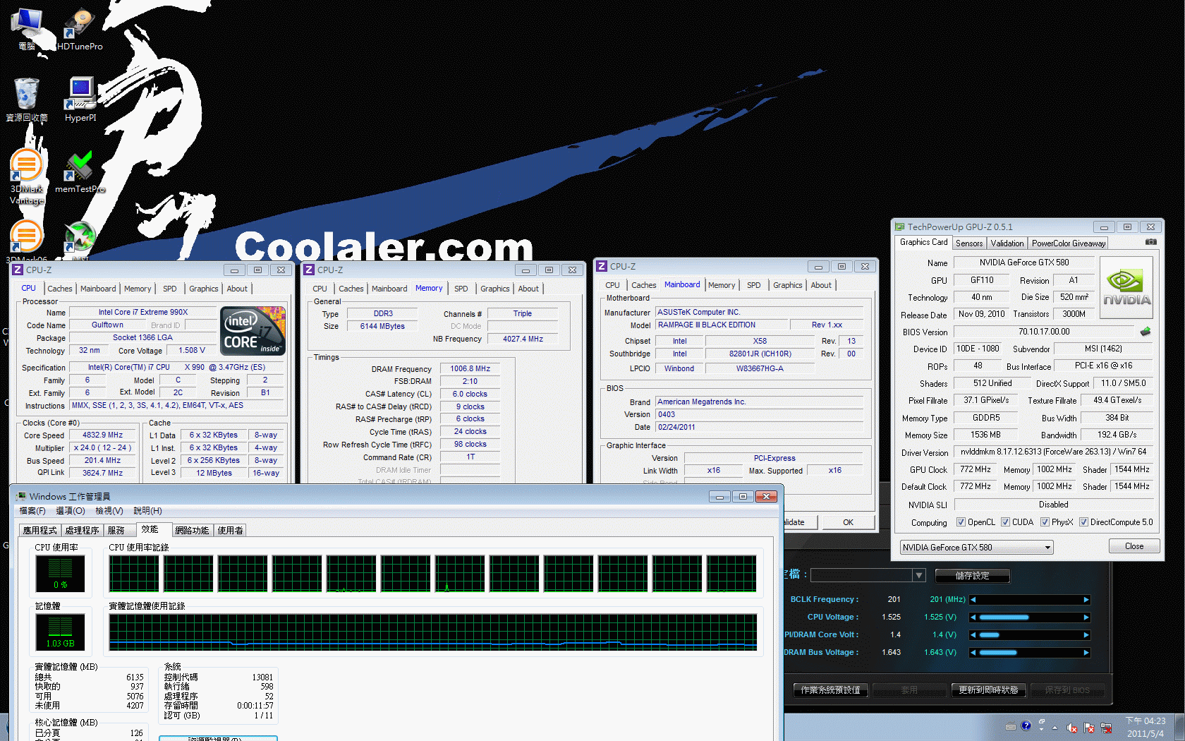Click the 儲存設定 save settings button
The height and width of the screenshot is (741, 1185).
click(972, 576)
